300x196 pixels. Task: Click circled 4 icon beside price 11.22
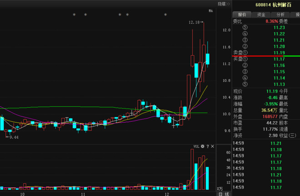(245, 34)
